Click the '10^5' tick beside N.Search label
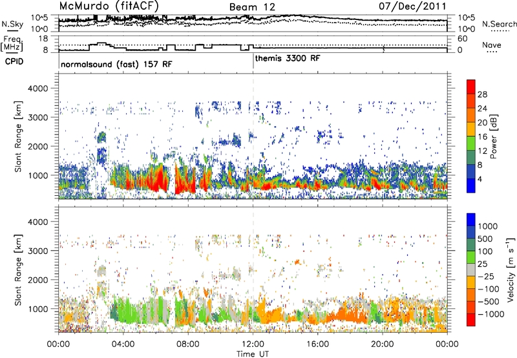Screen dimensions: 517x358 tap(466, 18)
